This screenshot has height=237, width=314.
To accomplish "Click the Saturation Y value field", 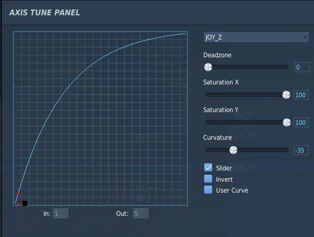I will tap(301, 122).
